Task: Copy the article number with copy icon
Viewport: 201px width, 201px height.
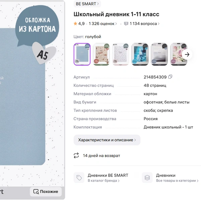Action: (x=170, y=77)
